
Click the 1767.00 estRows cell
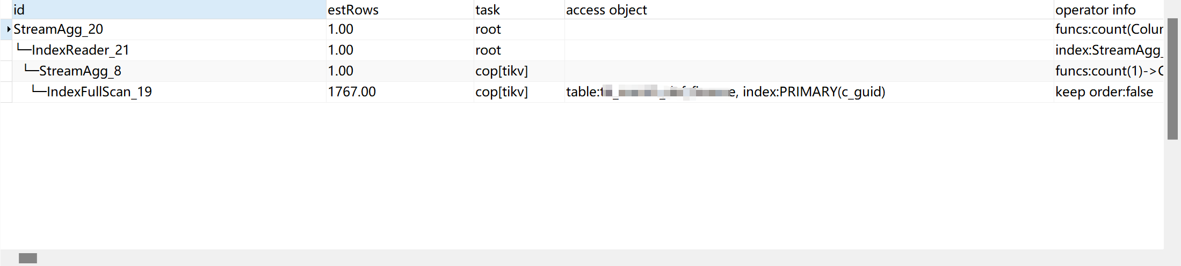coord(352,92)
